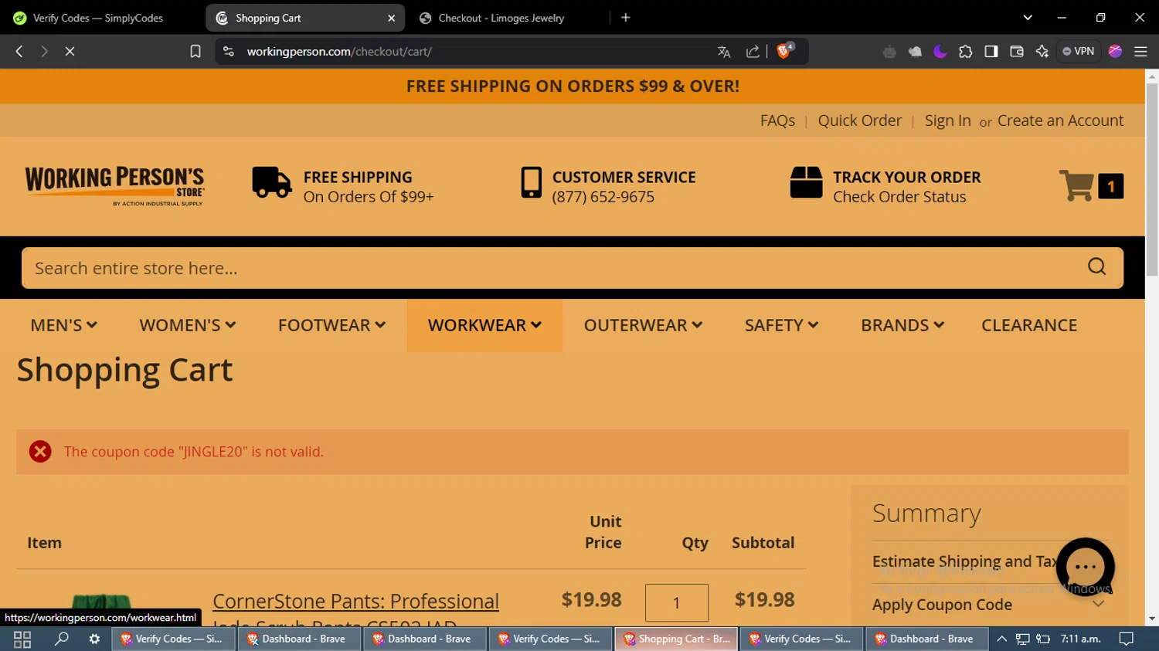1159x651 pixels.
Task: Open the translate page icon in address bar
Action: pyautogui.click(x=724, y=51)
